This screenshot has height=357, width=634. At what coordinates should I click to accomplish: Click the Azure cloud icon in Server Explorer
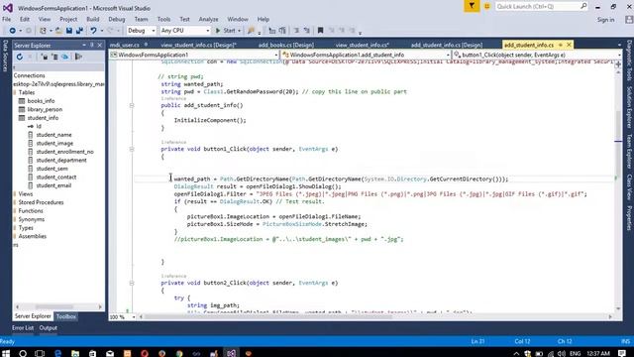64,57
